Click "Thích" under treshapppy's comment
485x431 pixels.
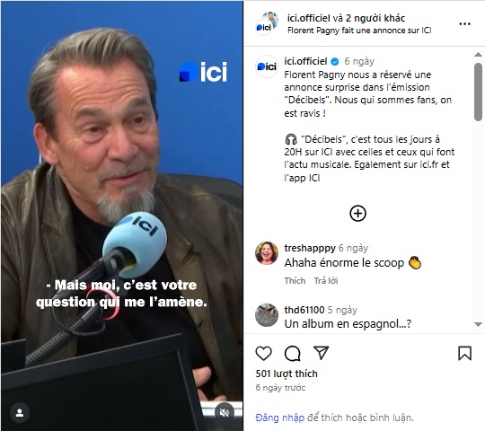coord(295,281)
